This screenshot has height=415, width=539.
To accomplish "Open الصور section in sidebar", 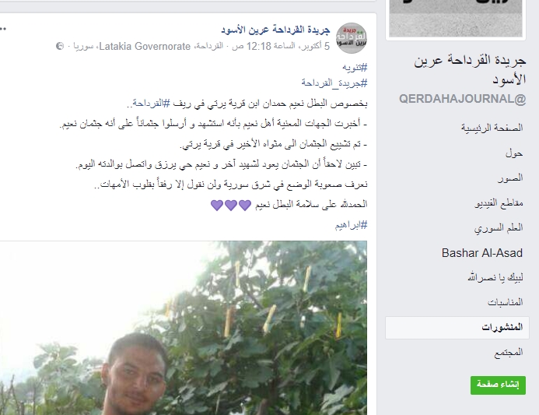I will pos(510,178).
